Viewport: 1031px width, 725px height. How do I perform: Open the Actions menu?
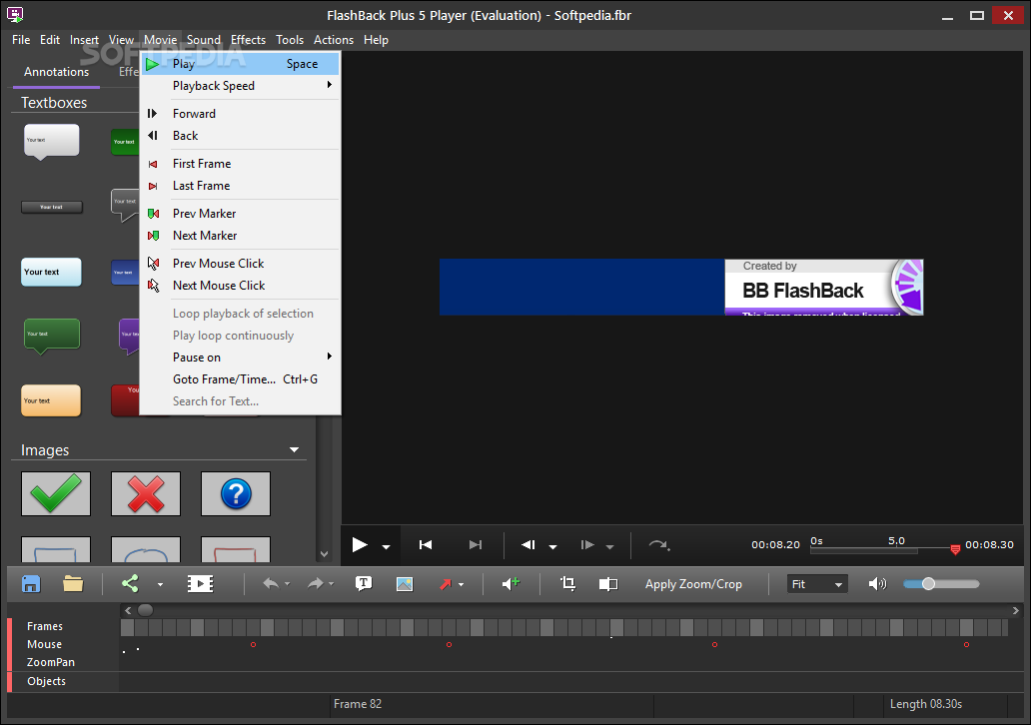point(334,39)
